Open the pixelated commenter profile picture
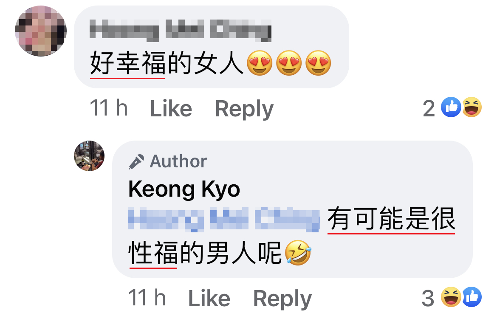Viewport: 497px width, 316px height. click(x=41, y=31)
